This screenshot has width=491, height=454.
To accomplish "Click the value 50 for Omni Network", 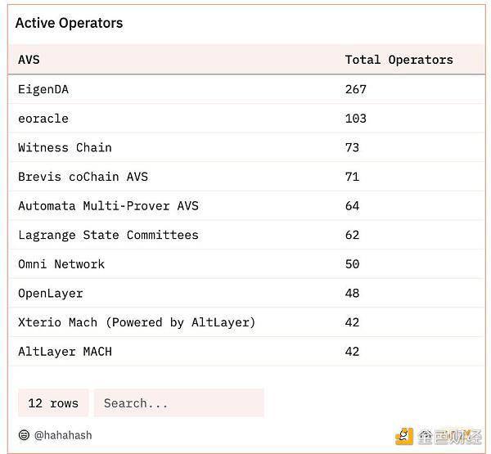I will pyautogui.click(x=352, y=264).
